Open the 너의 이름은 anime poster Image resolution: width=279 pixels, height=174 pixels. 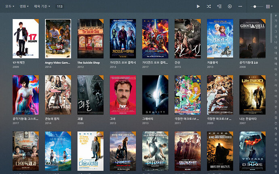point(58,151)
